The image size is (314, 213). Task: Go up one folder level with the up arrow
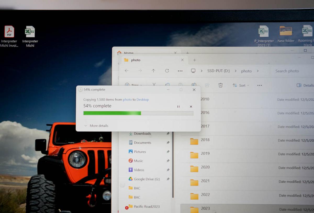click(x=153, y=71)
